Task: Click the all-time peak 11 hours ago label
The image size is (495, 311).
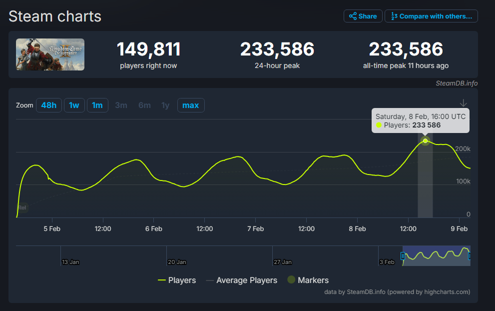Action: [x=406, y=65]
